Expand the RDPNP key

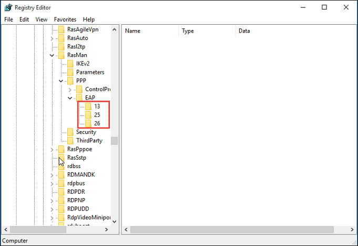52,201
